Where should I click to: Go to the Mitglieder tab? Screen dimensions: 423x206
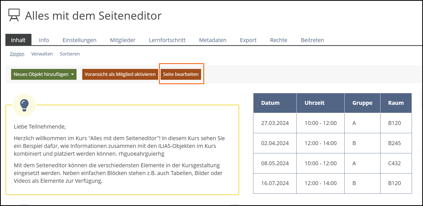(123, 40)
